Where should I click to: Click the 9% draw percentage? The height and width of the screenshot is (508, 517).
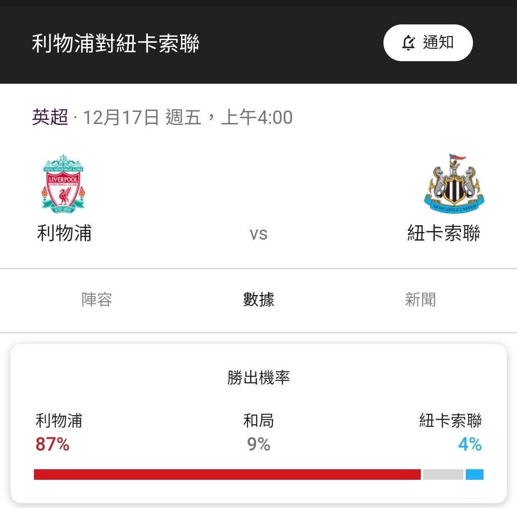258,444
